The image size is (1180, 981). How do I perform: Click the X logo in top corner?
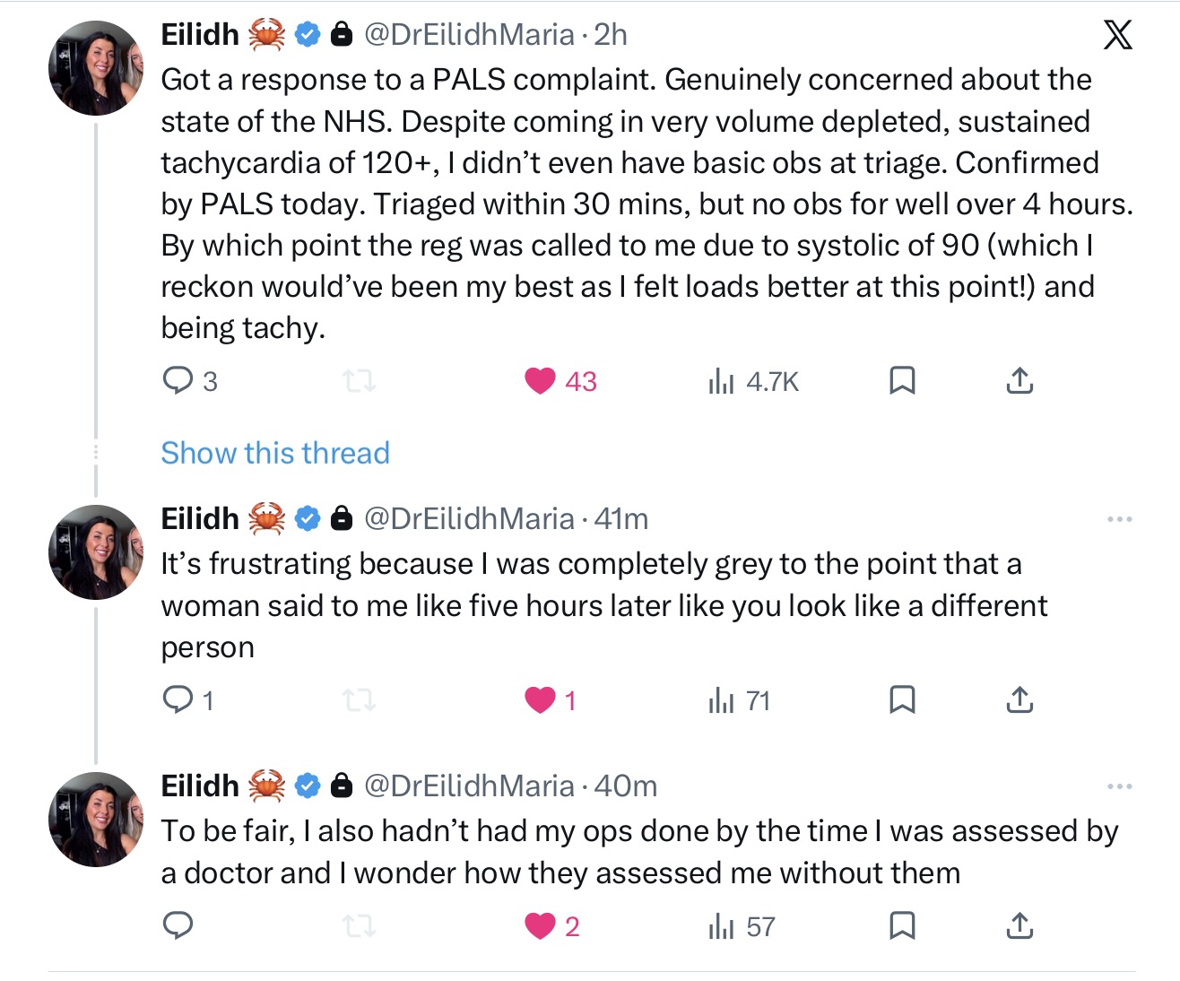(x=1117, y=35)
